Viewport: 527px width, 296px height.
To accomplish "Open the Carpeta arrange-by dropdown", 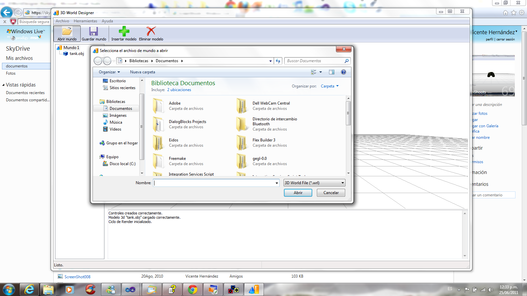I will tap(329, 86).
